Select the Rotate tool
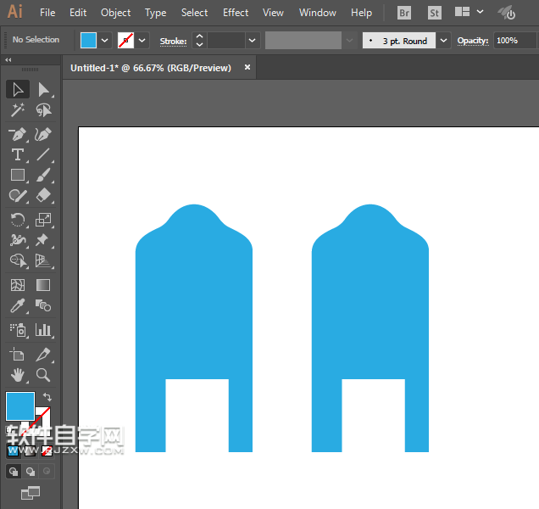Viewport: 539px width, 509px height. coord(17,220)
